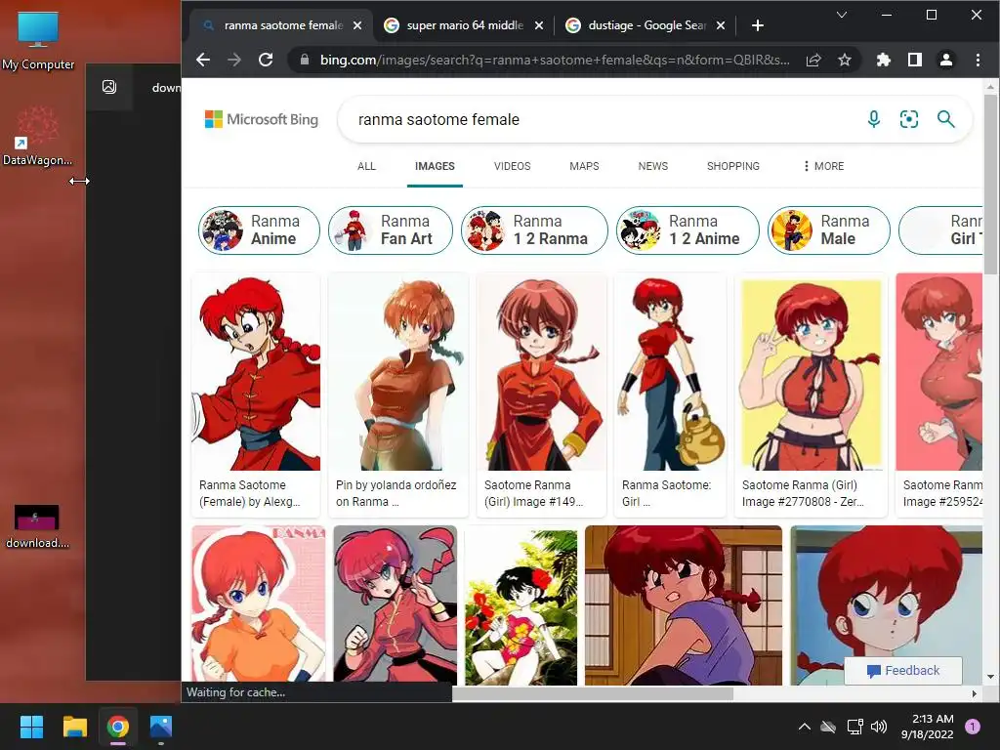Click the Chrome taskbar icon
Viewport: 1000px width, 750px height.
[x=118, y=727]
